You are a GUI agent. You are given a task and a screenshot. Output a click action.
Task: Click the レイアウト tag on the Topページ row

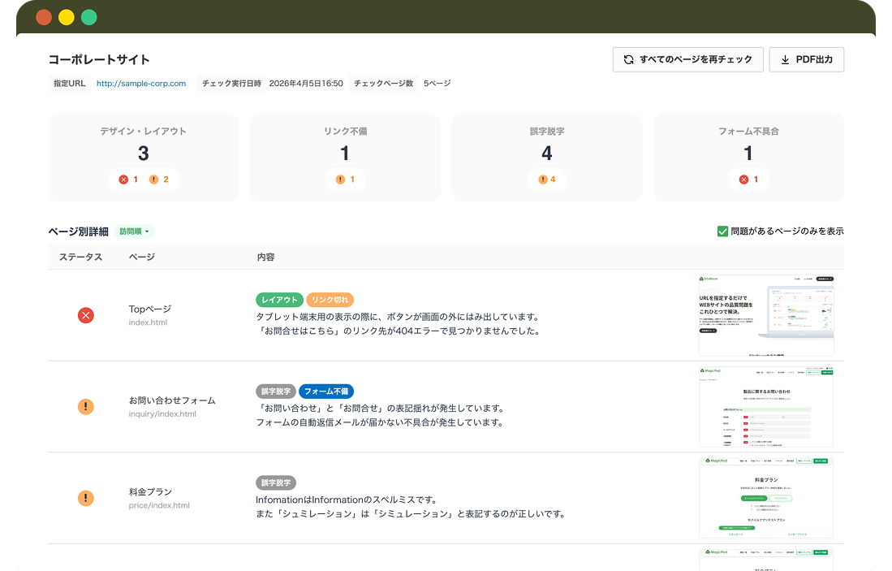pyautogui.click(x=279, y=300)
